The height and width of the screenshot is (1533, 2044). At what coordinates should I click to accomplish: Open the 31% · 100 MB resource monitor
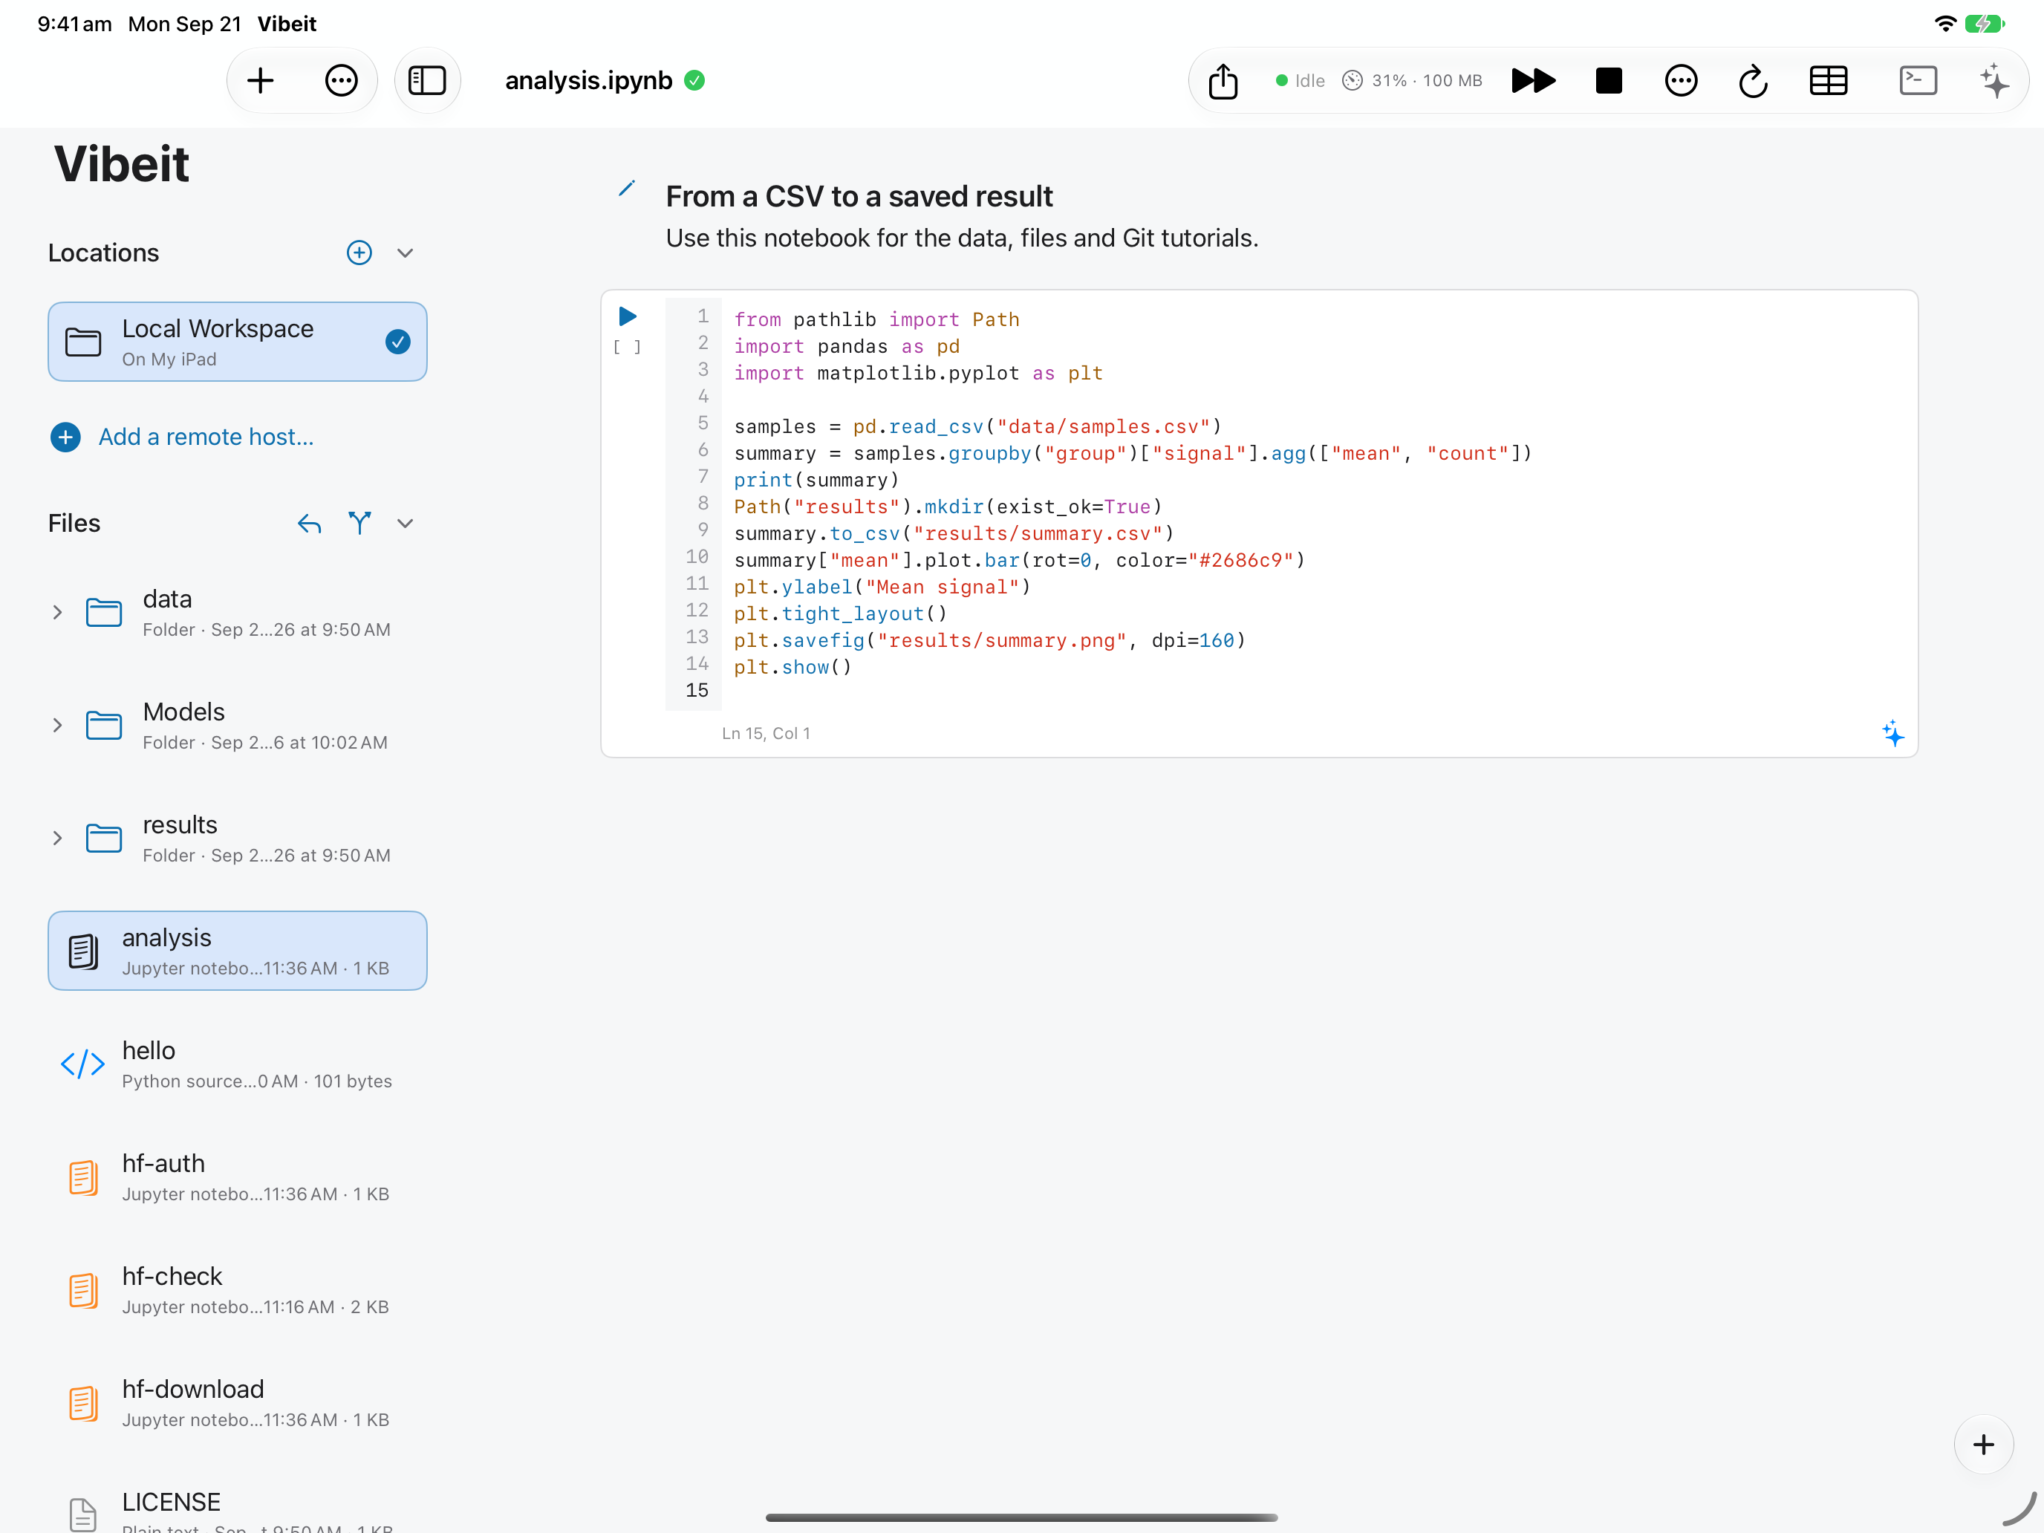pyautogui.click(x=1412, y=80)
